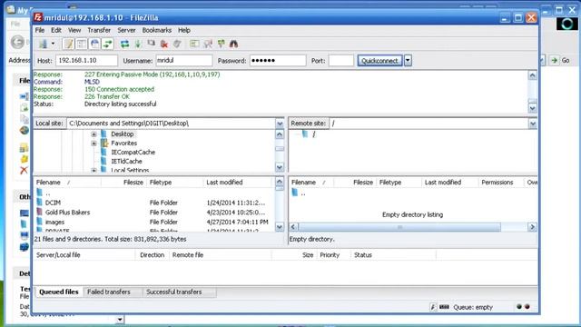Click the FileZilla logo in title bar
The height and width of the screenshot is (327, 581).
(38, 17)
